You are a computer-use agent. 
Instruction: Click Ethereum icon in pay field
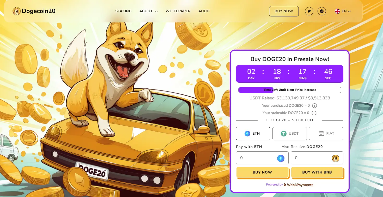(x=281, y=158)
